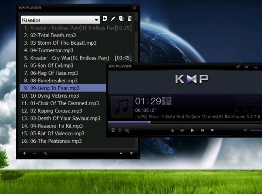Open preferences with the gear icon in the player
Viewport: 262px width, 194px height.
point(120,130)
